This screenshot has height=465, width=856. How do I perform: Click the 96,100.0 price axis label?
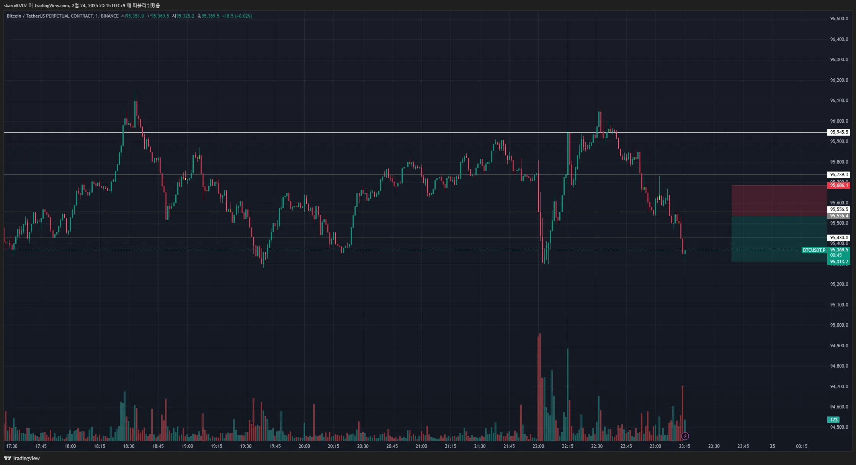[839, 100]
